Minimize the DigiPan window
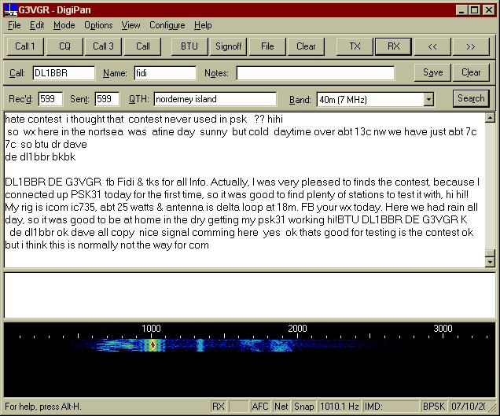Image resolution: width=500 pixels, height=416 pixels. pyautogui.click(x=461, y=10)
